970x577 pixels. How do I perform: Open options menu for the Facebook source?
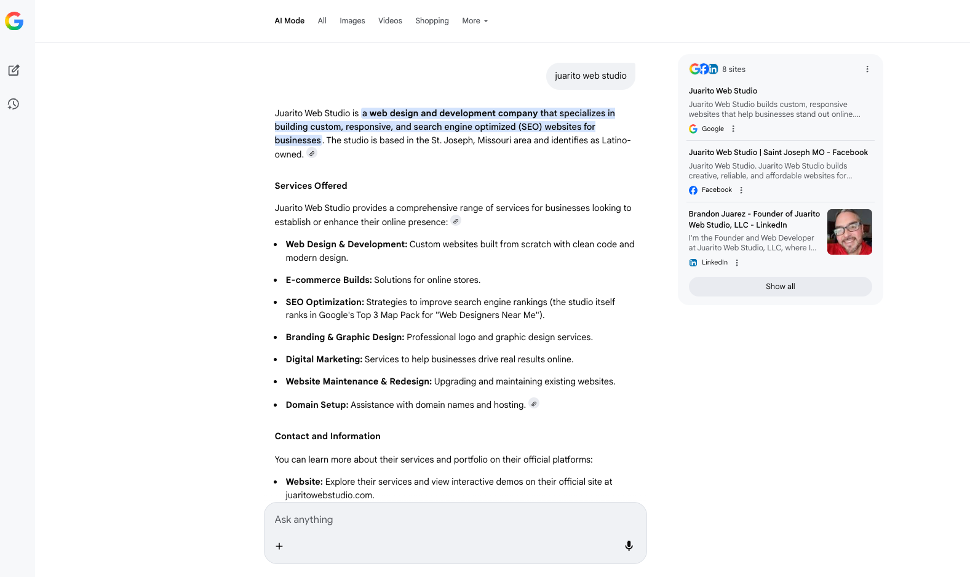tap(741, 190)
